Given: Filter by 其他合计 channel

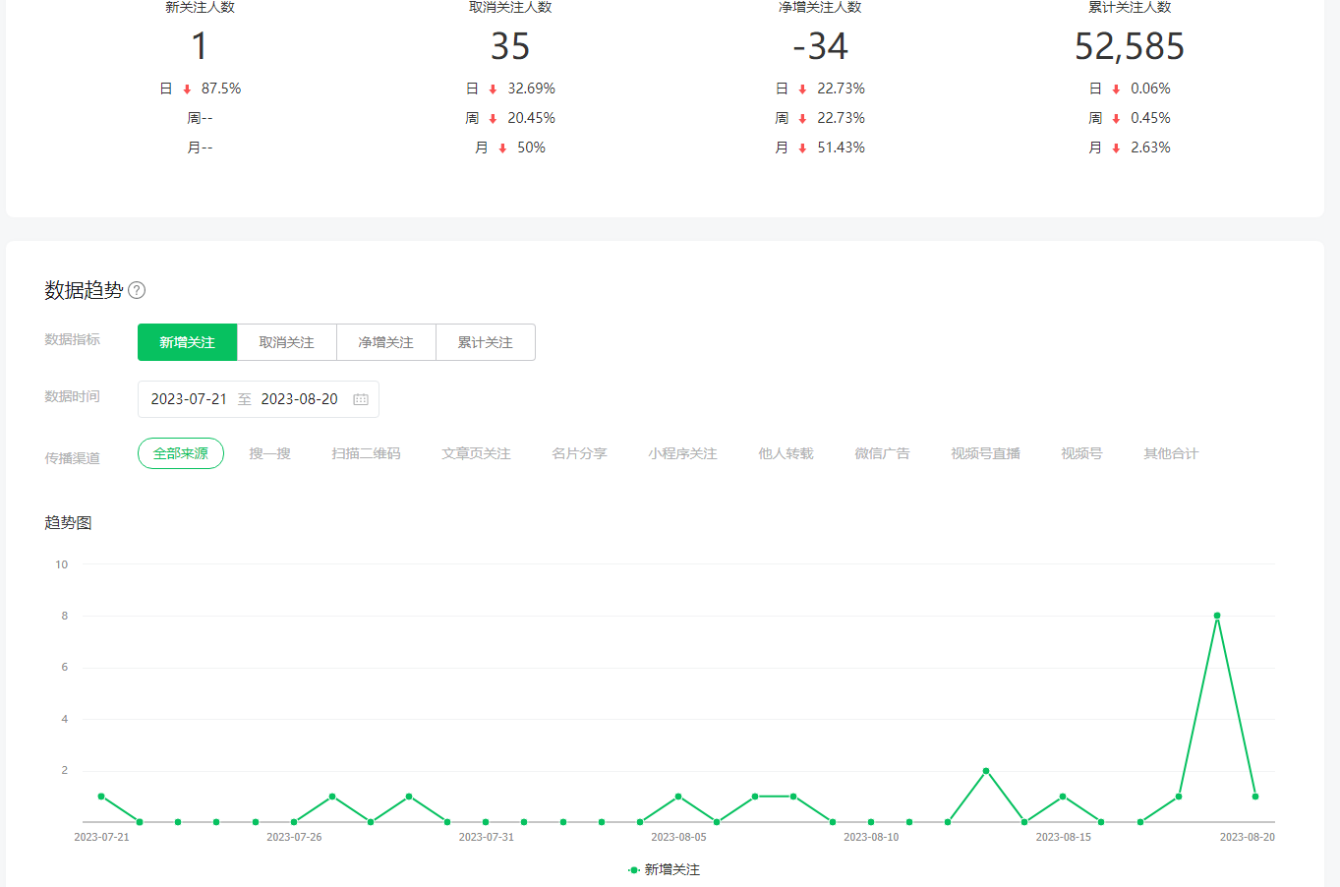Looking at the screenshot, I should point(1170,453).
